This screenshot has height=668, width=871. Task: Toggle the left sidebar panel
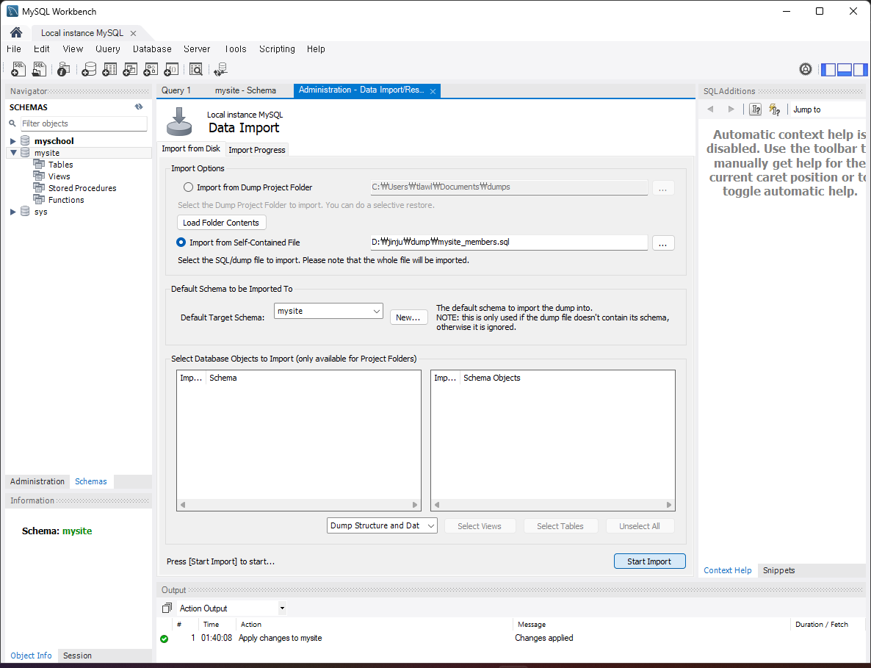(829, 70)
